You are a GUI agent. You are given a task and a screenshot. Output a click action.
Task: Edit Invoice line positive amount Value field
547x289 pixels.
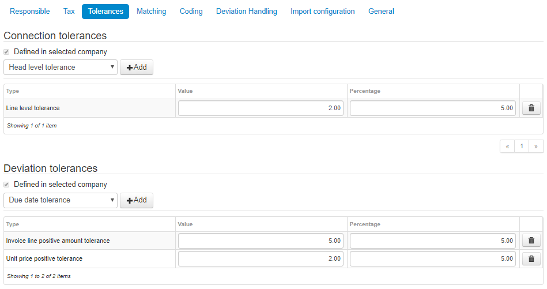[261, 241]
